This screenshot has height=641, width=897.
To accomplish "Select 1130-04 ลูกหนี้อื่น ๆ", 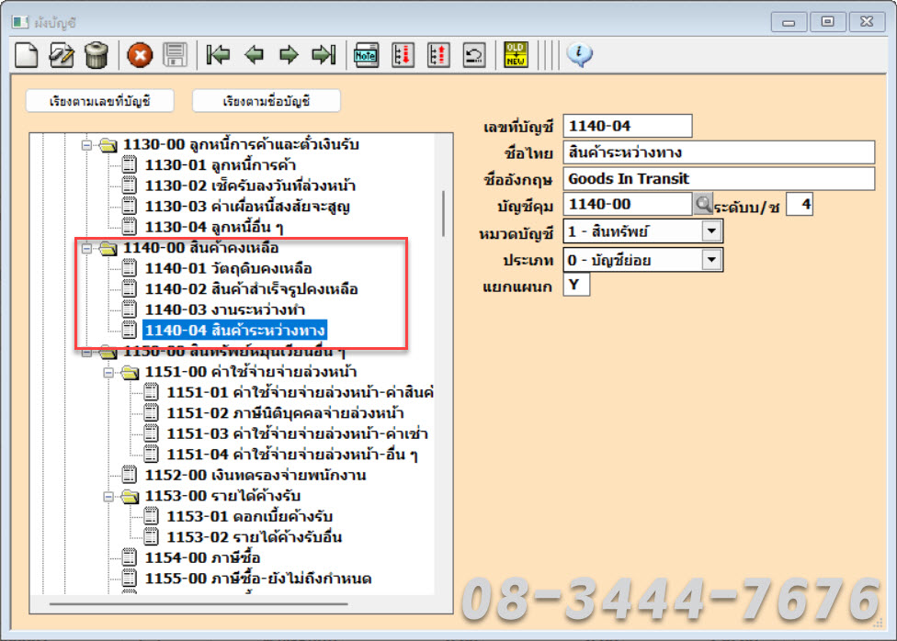I will pos(214,227).
